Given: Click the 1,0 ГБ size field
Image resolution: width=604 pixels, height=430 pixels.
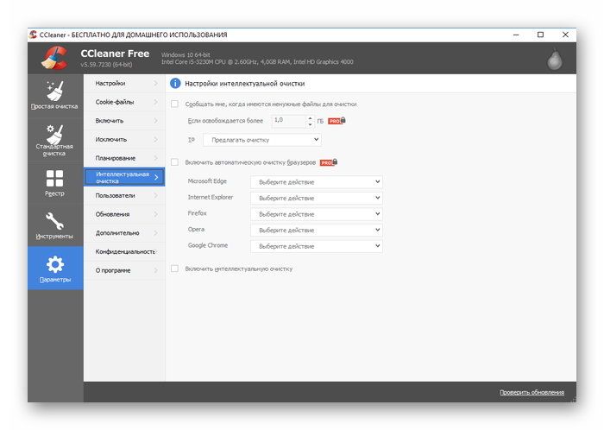Looking at the screenshot, I should coord(289,121).
